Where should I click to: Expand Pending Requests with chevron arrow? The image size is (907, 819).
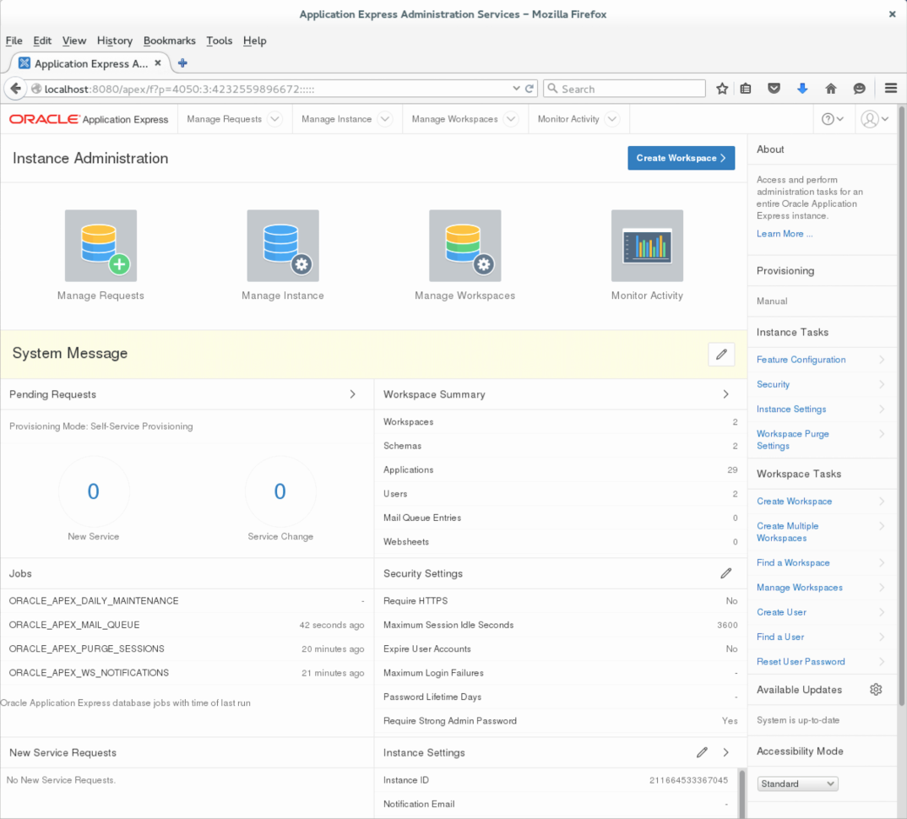[x=353, y=394]
